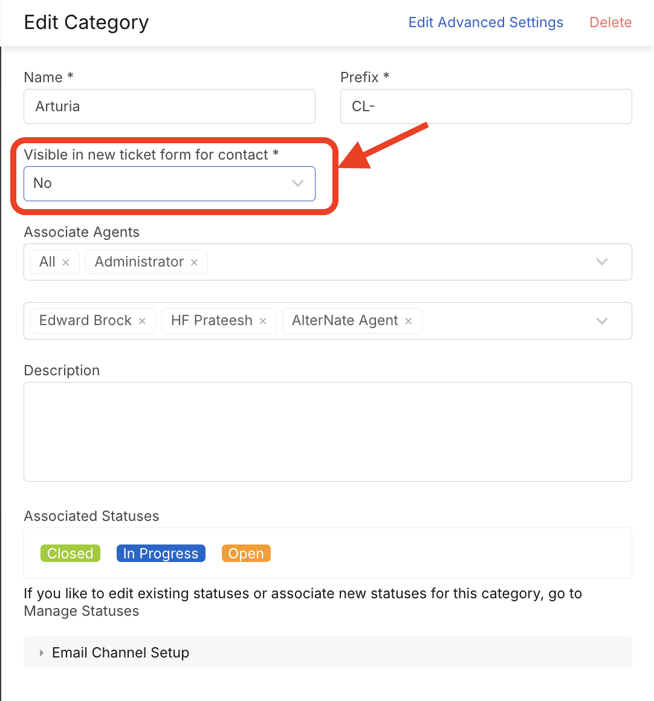The width and height of the screenshot is (654, 701).
Task: Remove Edward Brock from agents
Action: [x=142, y=321]
